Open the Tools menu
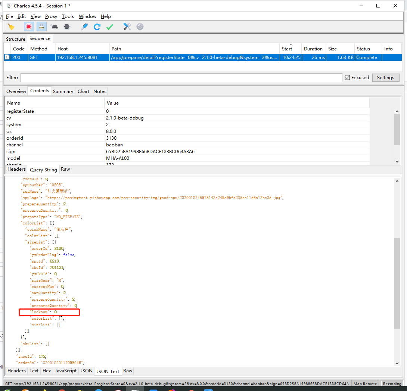Screen dimensions: 407x391 click(x=68, y=16)
